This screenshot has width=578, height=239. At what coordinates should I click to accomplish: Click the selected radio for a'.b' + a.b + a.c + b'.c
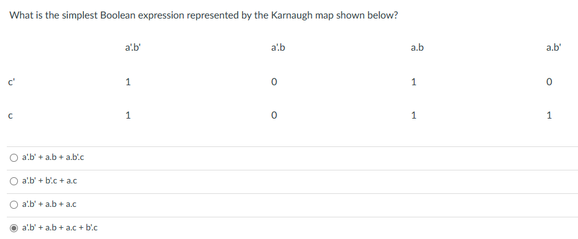click(14, 229)
